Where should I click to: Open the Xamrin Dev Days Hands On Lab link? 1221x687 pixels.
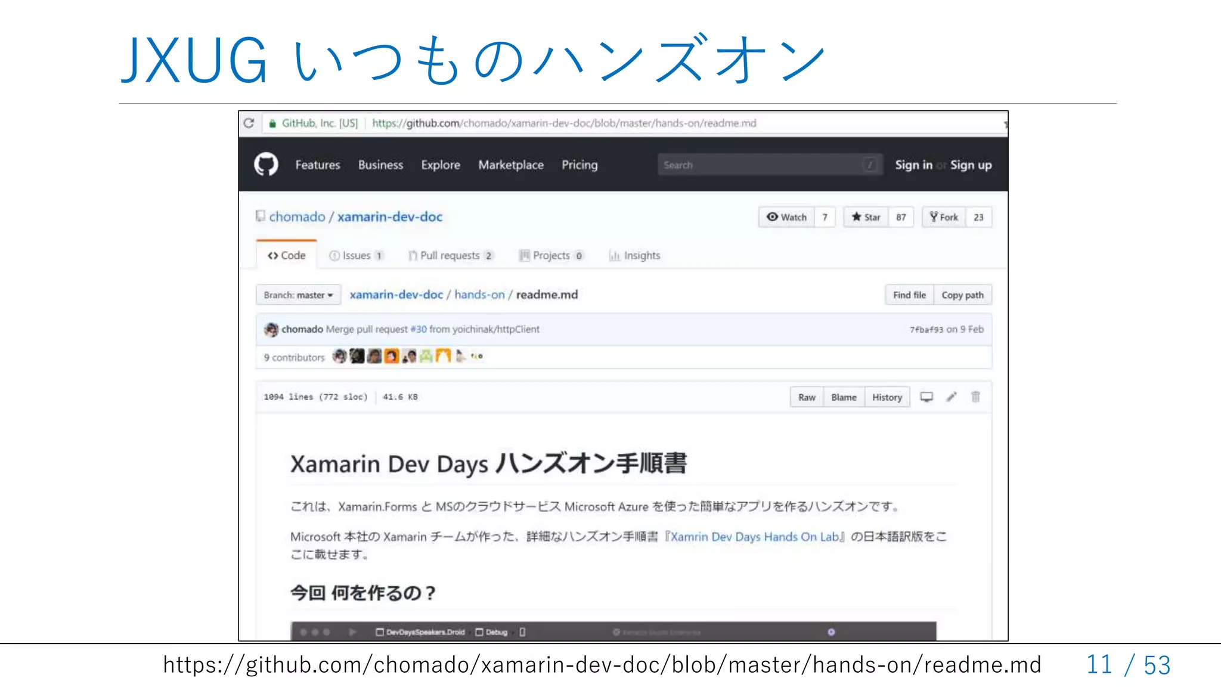pos(754,537)
